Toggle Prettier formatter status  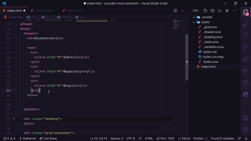(200, 138)
